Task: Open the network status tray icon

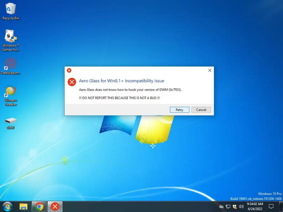Action: [x=228, y=206]
